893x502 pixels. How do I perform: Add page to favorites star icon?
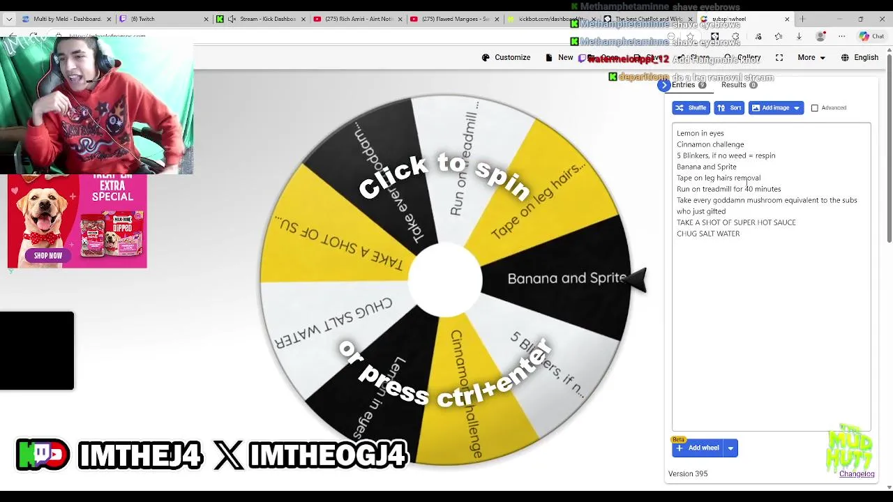(x=690, y=36)
